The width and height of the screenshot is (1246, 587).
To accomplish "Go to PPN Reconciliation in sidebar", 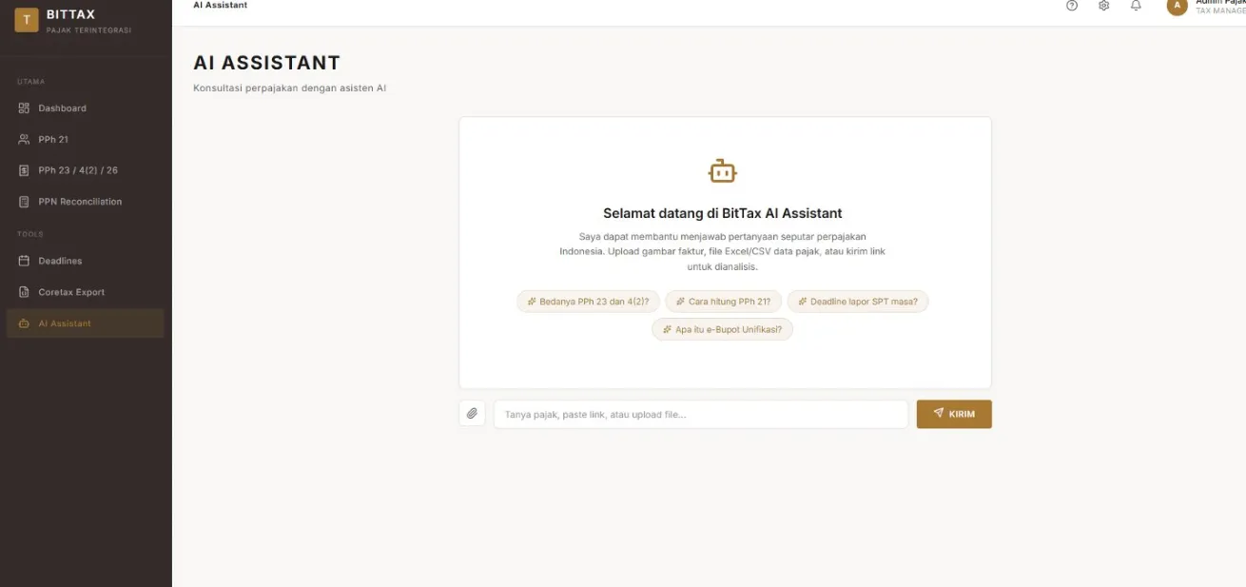I will pos(86,202).
